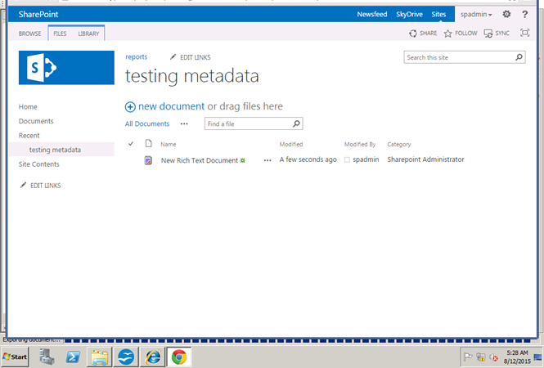Click the Sync icon

(x=488, y=34)
